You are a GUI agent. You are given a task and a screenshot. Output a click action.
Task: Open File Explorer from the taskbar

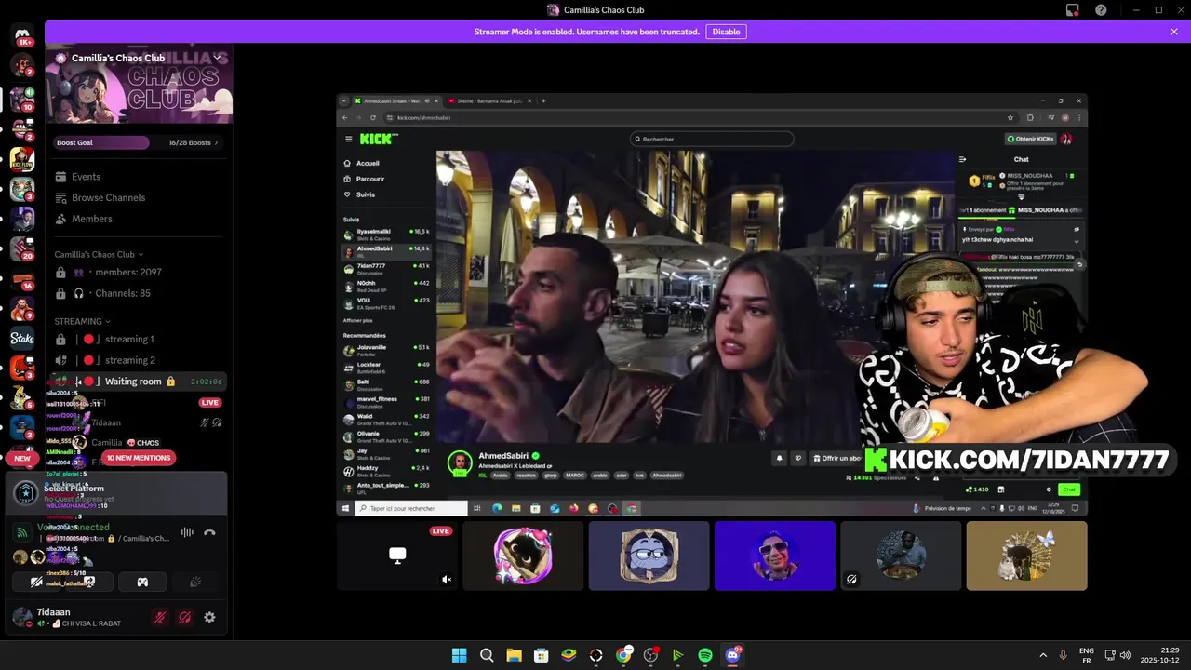click(514, 655)
